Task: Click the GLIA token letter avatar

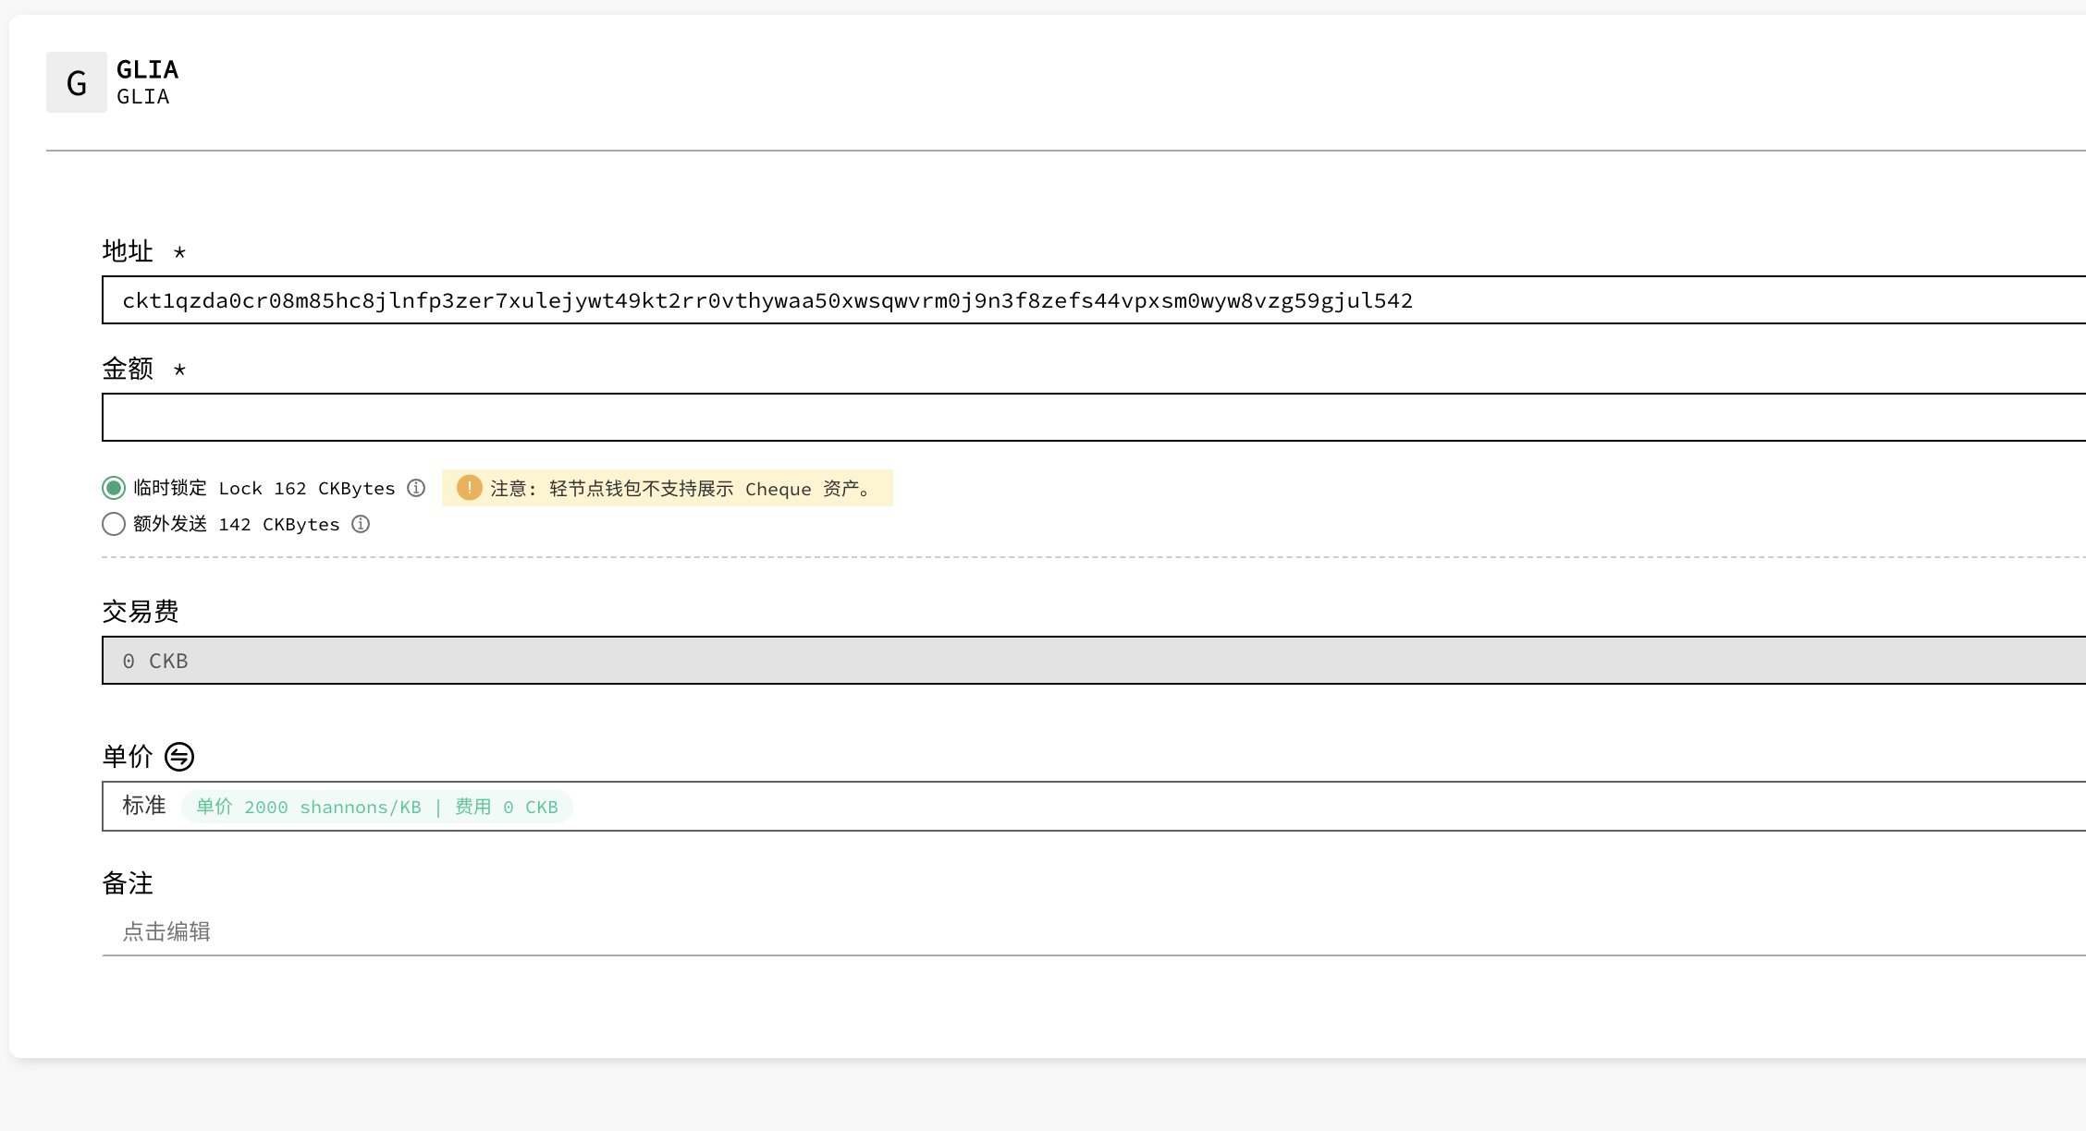Action: (x=77, y=82)
